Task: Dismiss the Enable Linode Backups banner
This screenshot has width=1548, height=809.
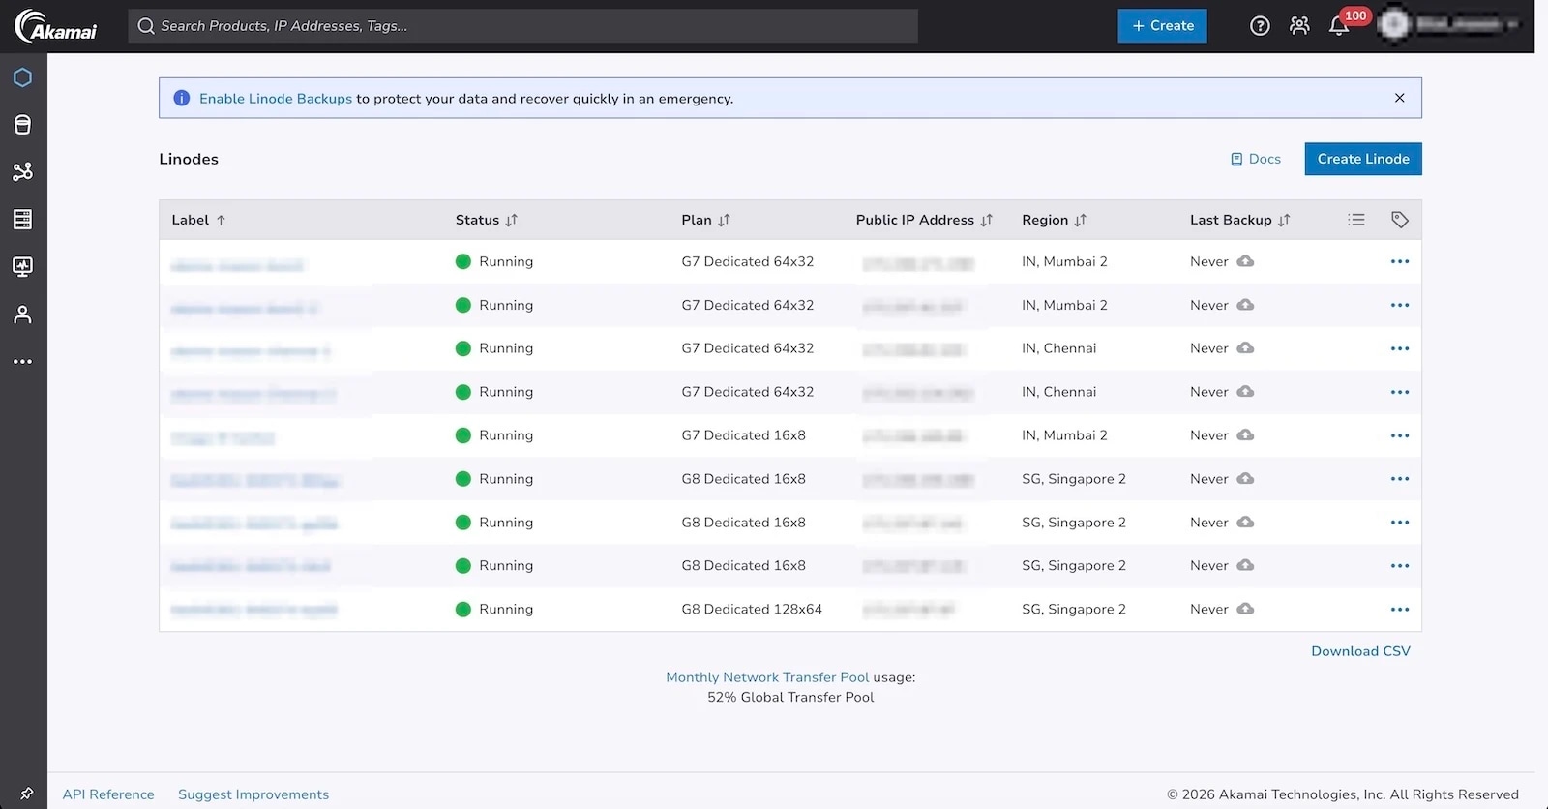Action: point(1399,98)
